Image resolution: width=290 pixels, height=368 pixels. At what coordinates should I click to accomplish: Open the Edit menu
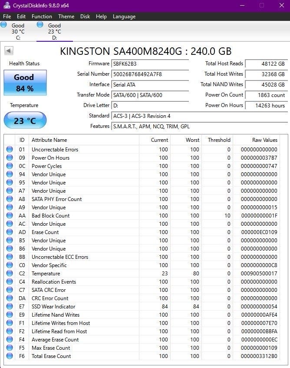[x=21, y=17]
